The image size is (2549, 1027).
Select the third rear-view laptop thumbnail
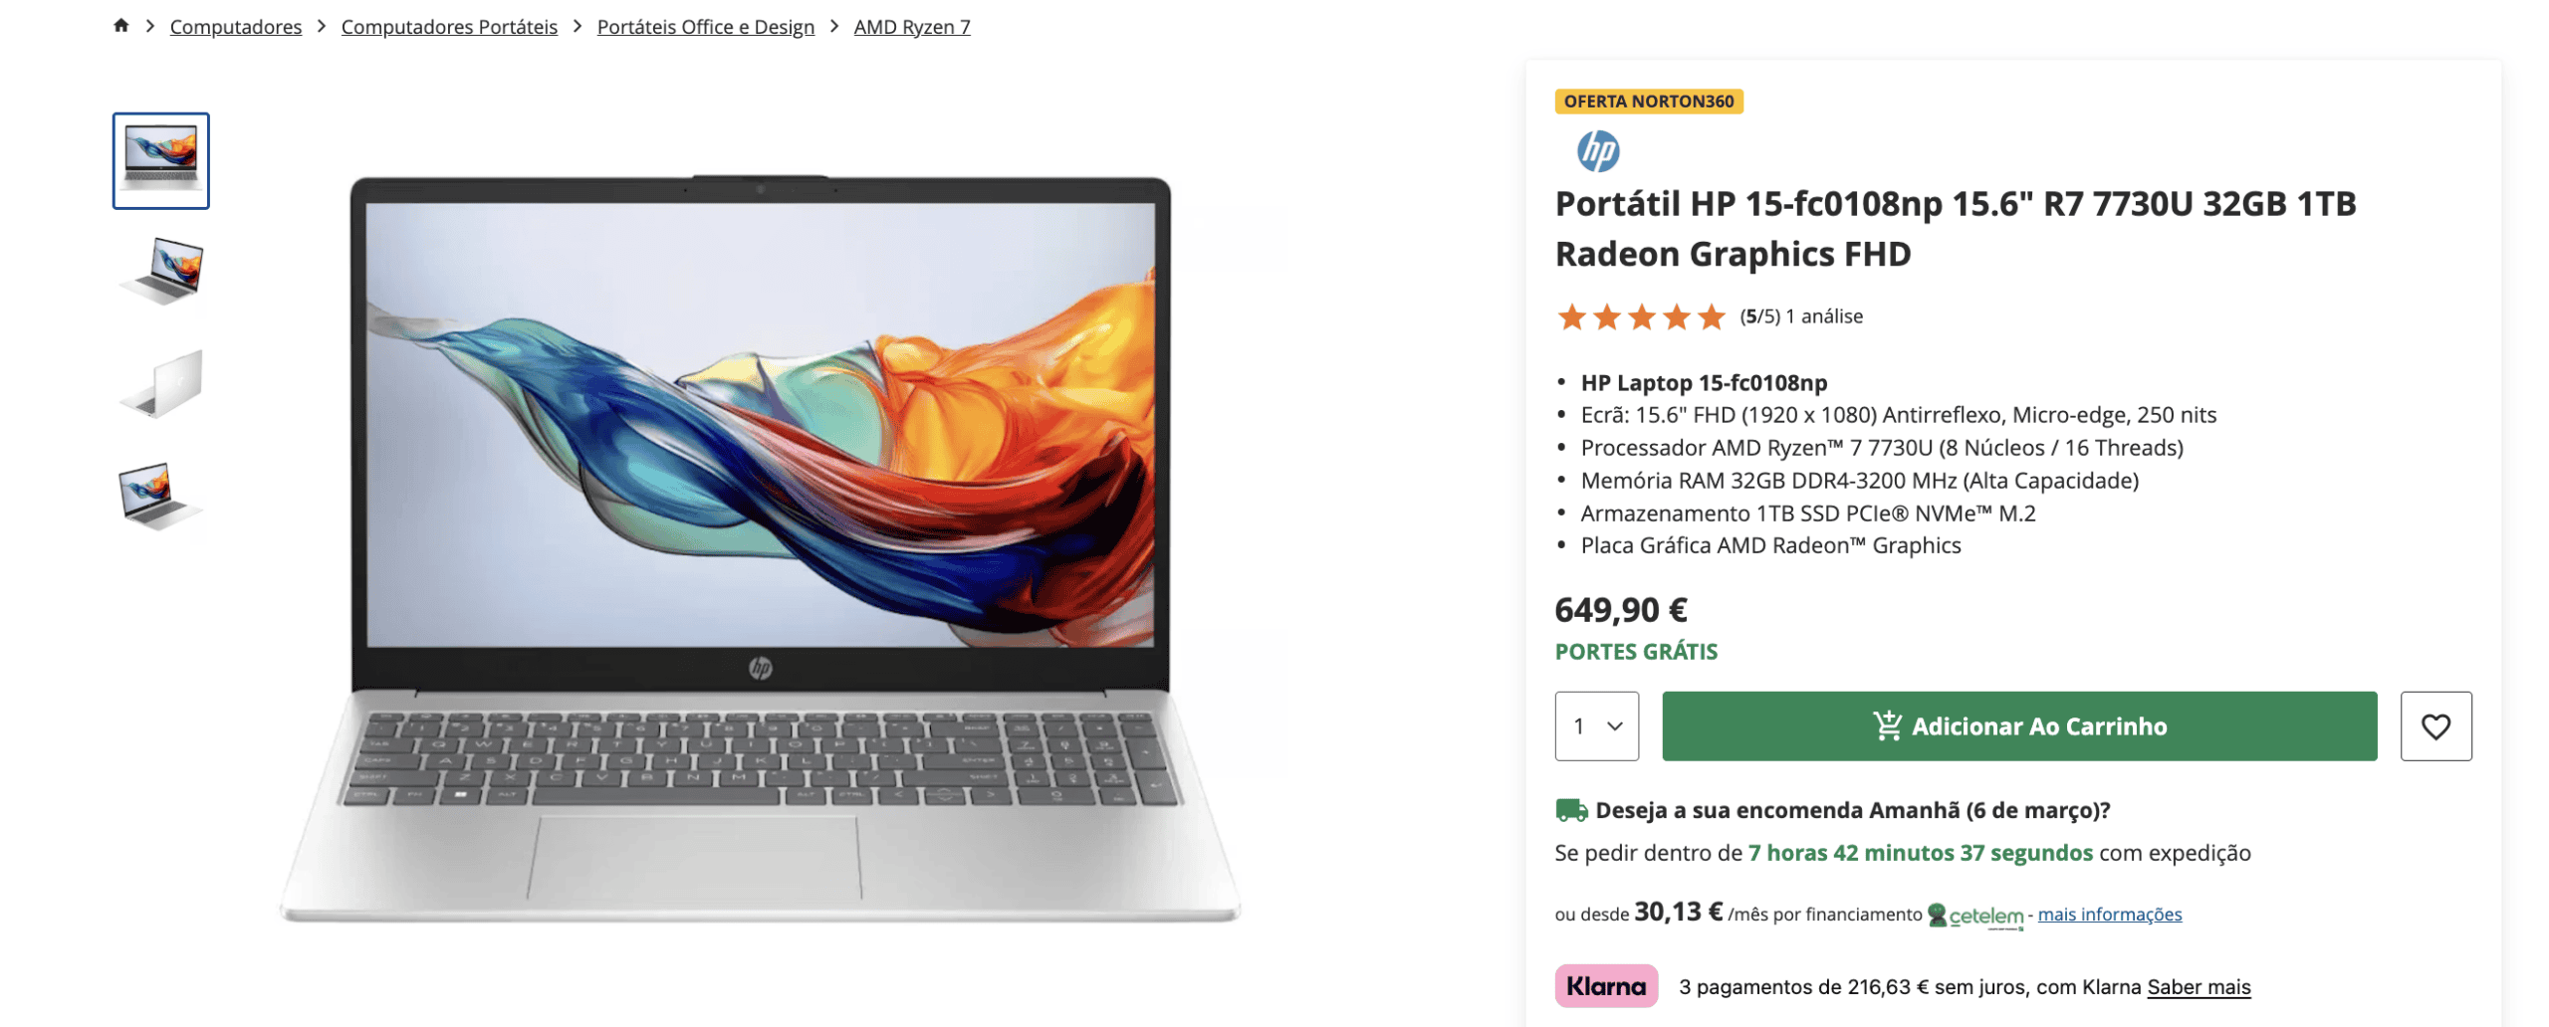pos(160,384)
